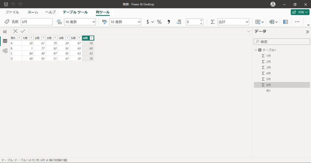Expand the formula bar with the chevron
The image size is (311, 163).
point(248,31)
